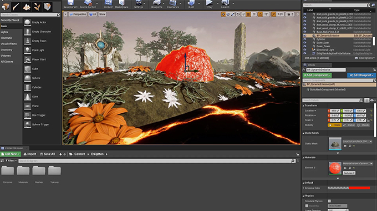Toggle rotation snapping in viewport toolbar
Viewport: 377px width, 211px height.
click(x=260, y=14)
